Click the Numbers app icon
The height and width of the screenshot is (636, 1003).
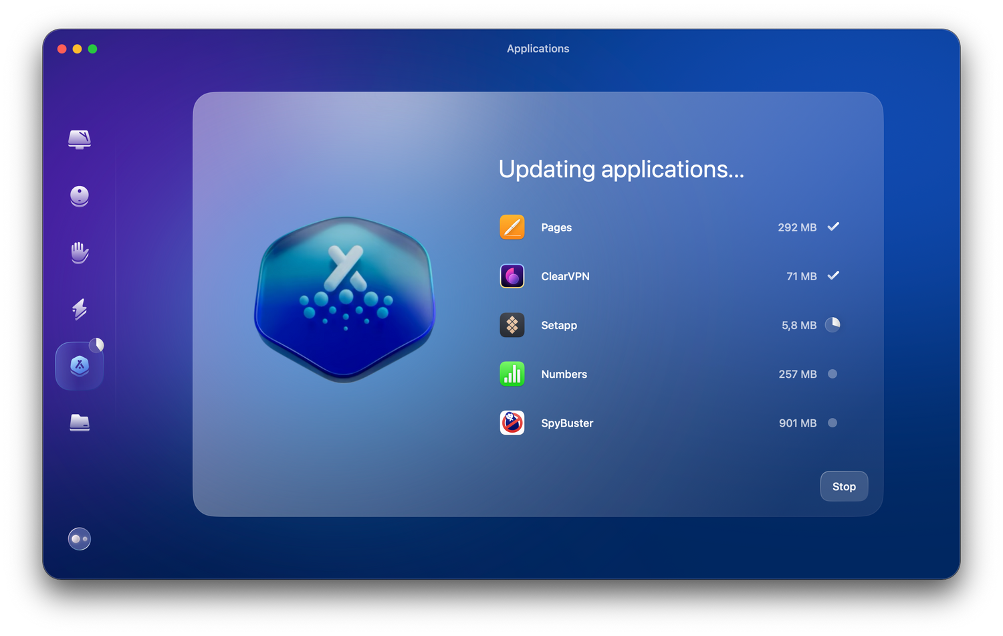pyautogui.click(x=512, y=374)
